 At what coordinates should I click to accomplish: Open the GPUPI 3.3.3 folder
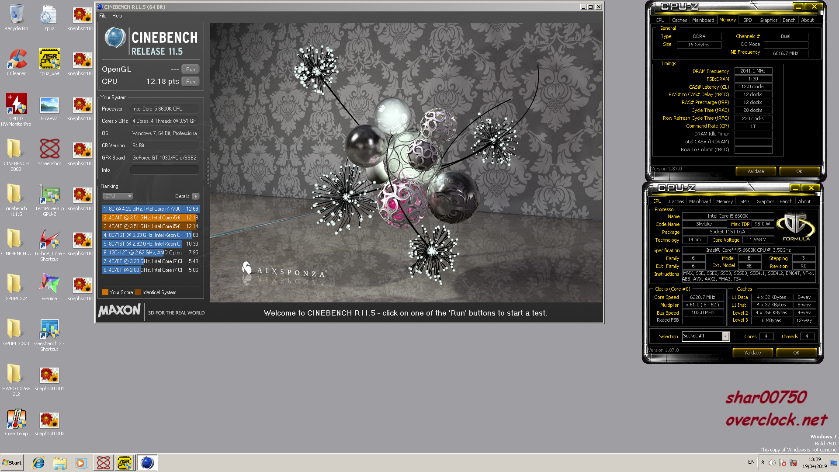[16, 333]
